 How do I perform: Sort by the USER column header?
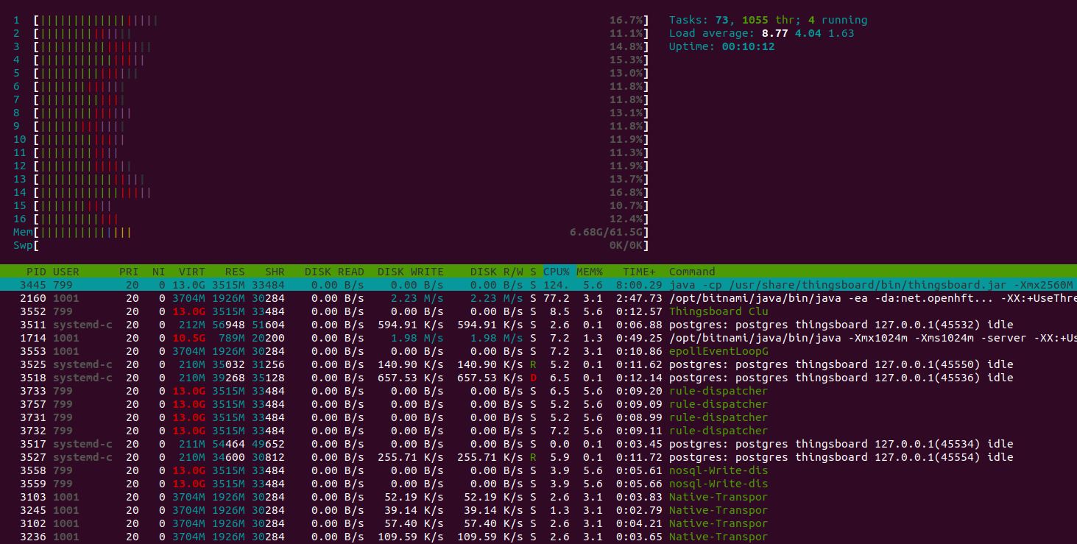(66, 272)
